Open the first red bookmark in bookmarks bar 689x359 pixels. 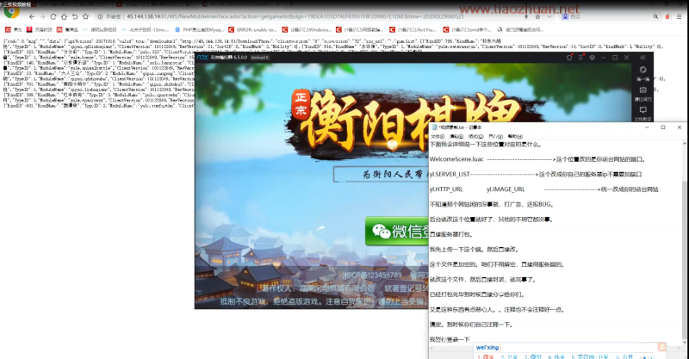(14, 30)
